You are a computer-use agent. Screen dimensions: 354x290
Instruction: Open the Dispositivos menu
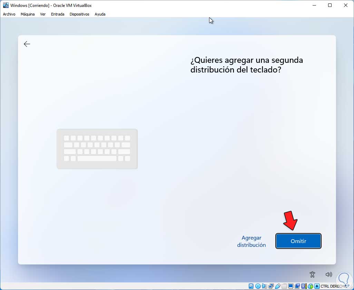(79, 14)
